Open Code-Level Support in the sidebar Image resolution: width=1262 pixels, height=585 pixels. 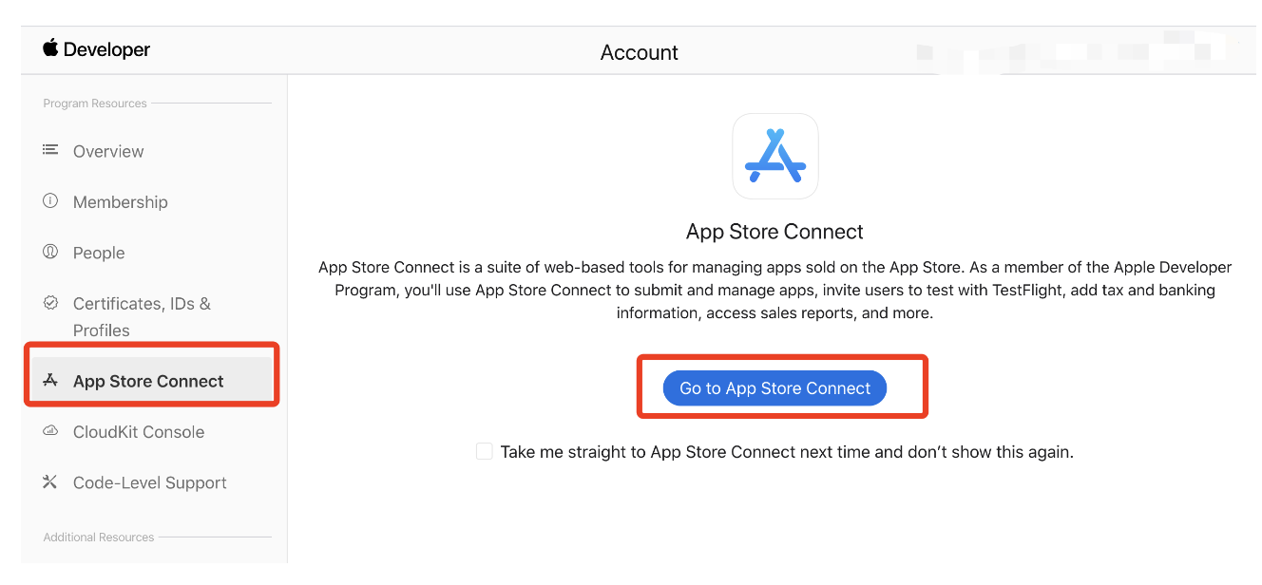tap(152, 482)
